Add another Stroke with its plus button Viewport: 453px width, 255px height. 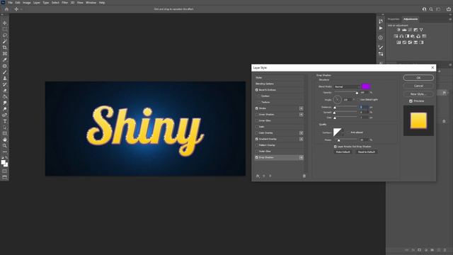(x=302, y=108)
